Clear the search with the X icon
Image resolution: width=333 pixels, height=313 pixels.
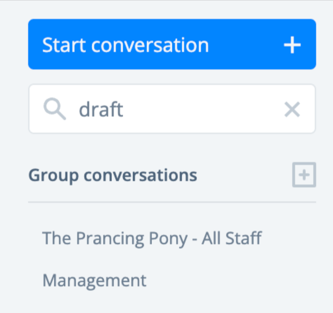click(292, 110)
